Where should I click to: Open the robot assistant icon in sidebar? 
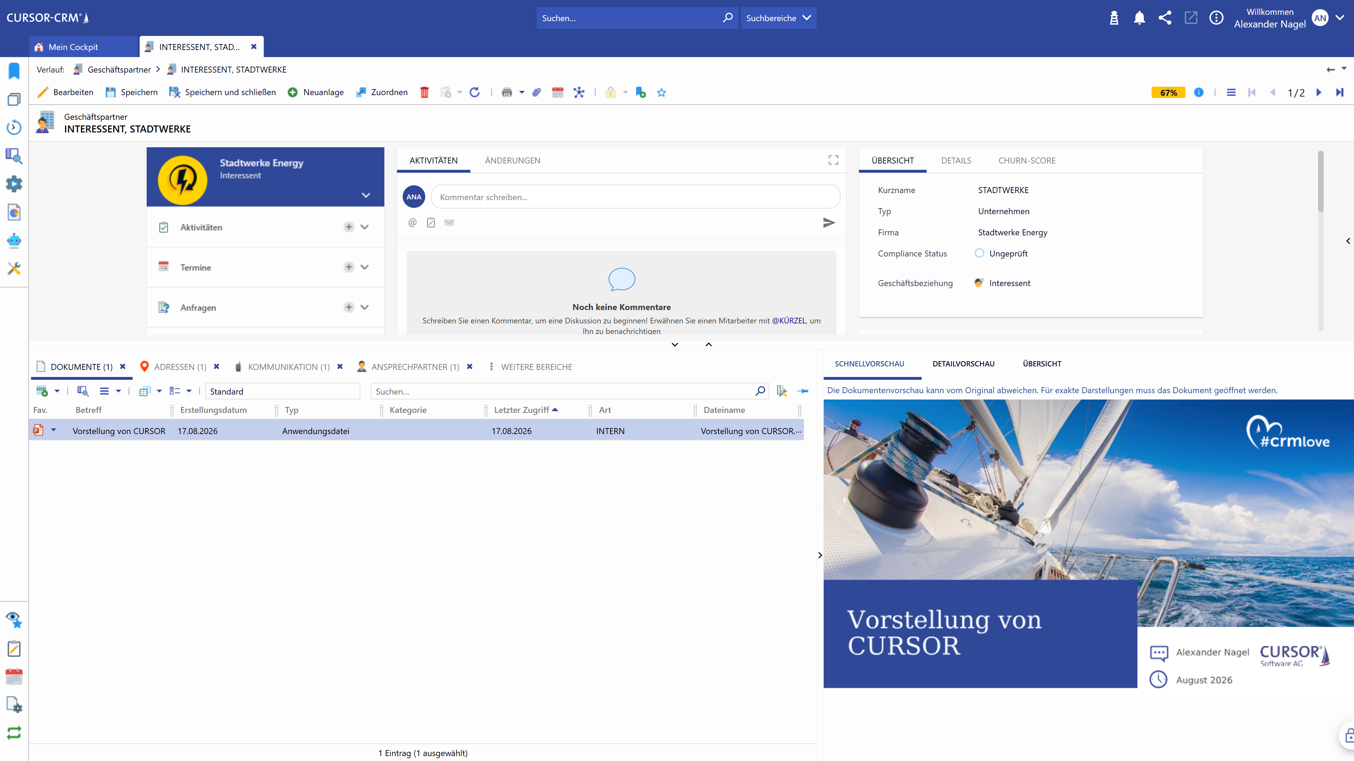[14, 241]
